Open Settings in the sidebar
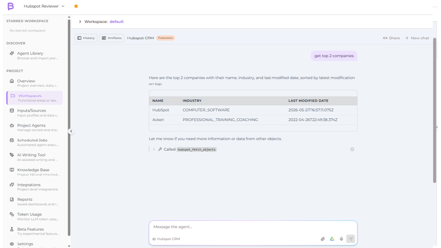Image resolution: width=441 pixels, height=248 pixels. click(x=34, y=244)
